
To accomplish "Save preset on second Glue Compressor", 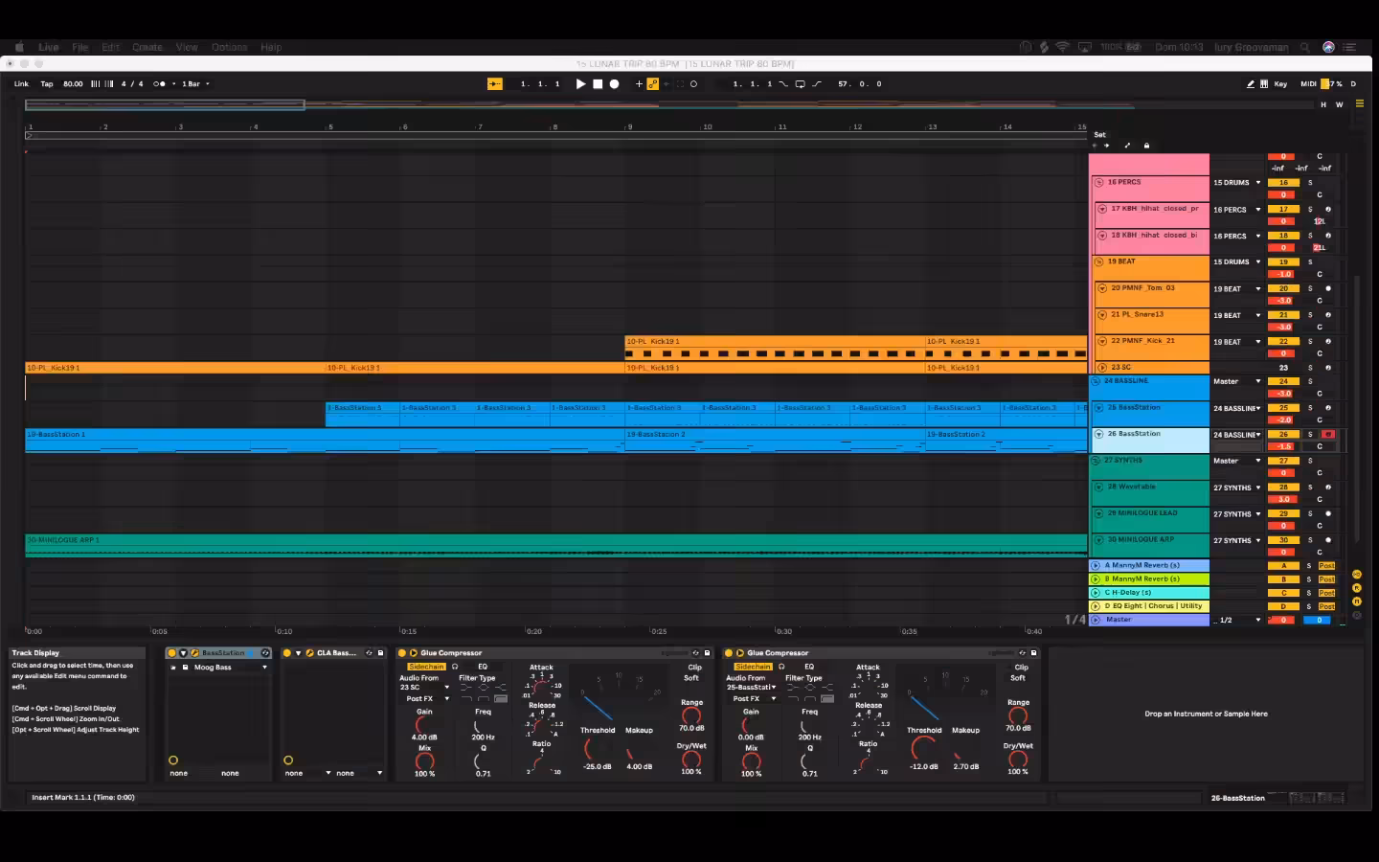I will click(x=1033, y=653).
